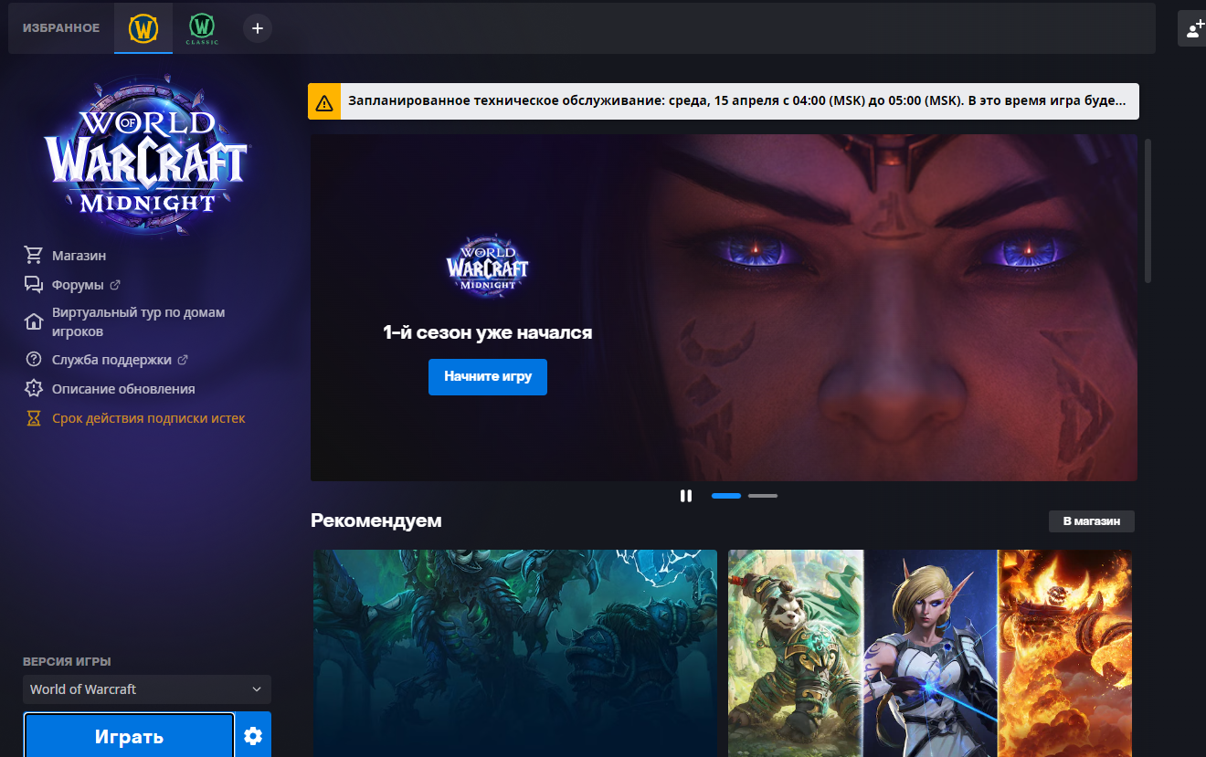Click the В магазин button

pos(1092,521)
